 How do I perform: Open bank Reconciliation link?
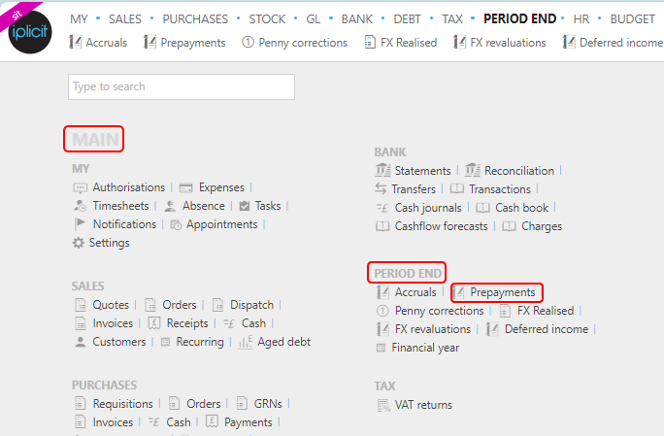(518, 171)
